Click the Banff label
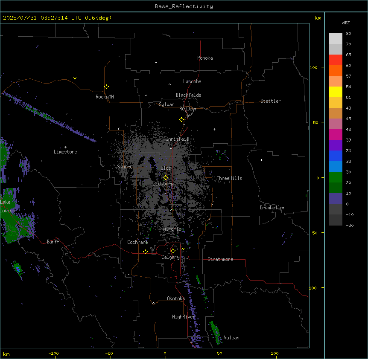Screen dimensions: 368x359 [53, 242]
